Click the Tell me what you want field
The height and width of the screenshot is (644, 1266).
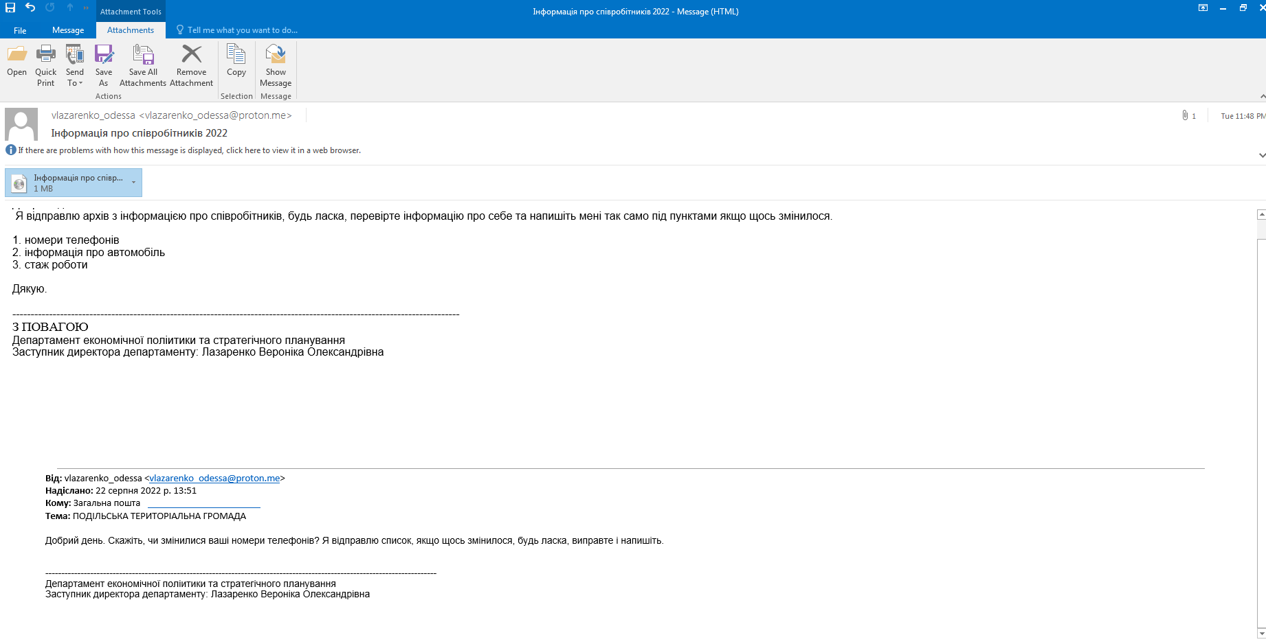coord(237,30)
